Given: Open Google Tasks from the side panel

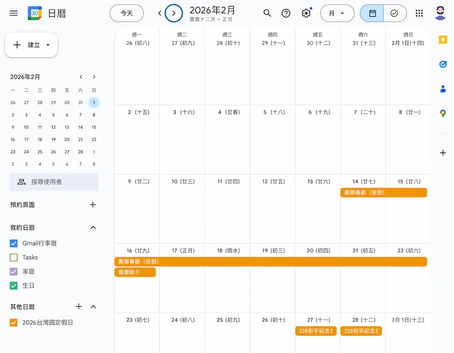Looking at the screenshot, I should click(443, 64).
